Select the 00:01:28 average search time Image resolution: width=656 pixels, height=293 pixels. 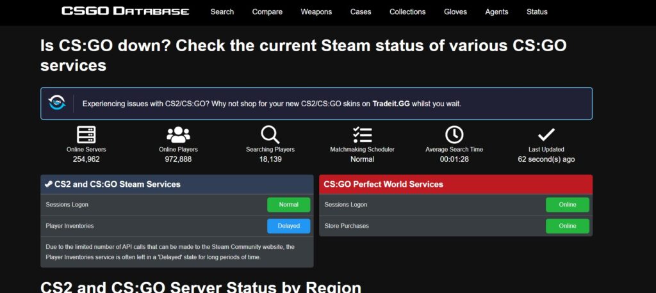454,159
